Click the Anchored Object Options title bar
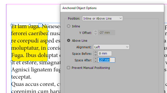 (112, 8)
